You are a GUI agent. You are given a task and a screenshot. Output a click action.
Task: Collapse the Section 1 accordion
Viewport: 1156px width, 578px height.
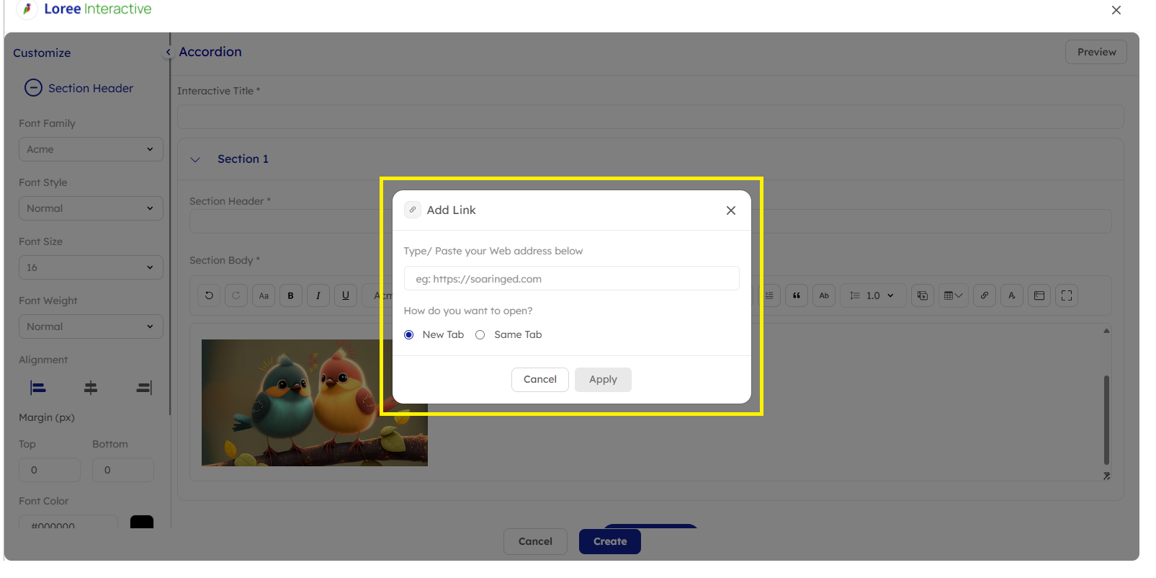195,159
